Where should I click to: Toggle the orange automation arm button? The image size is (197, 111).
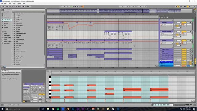pos(83,6)
